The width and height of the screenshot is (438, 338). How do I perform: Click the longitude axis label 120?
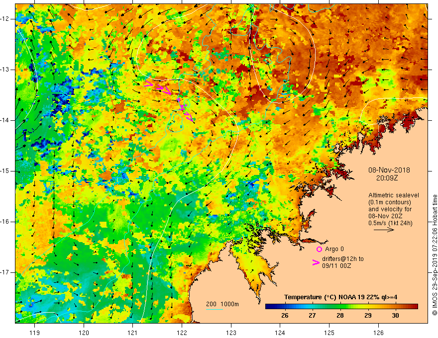84,333
